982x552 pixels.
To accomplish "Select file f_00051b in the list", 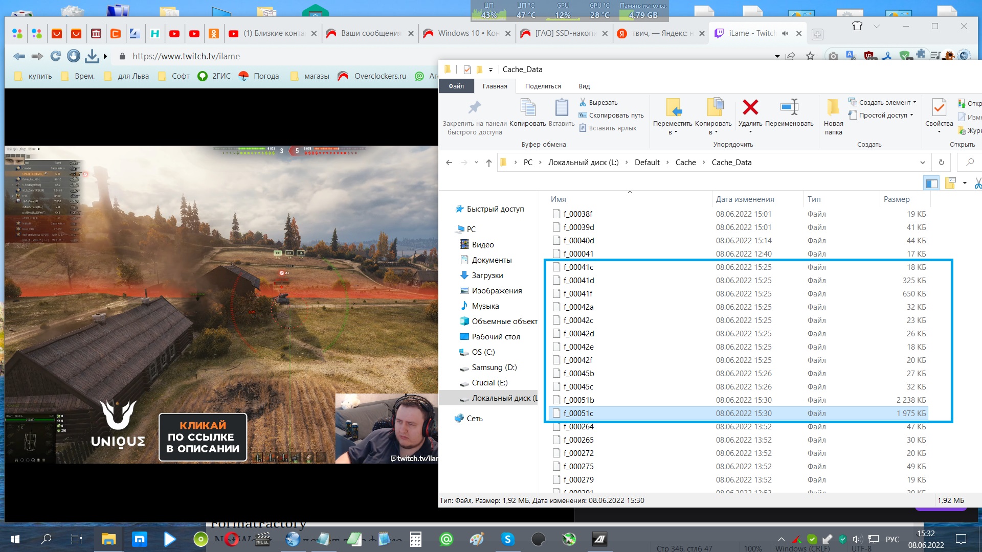I will pos(578,400).
